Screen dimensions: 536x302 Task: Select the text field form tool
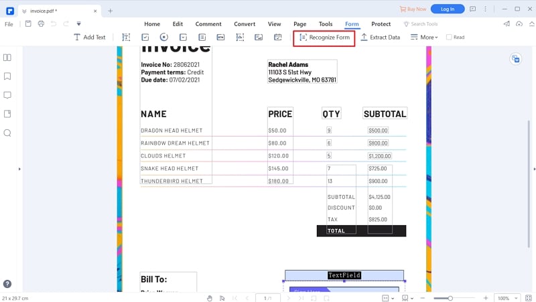point(126,37)
